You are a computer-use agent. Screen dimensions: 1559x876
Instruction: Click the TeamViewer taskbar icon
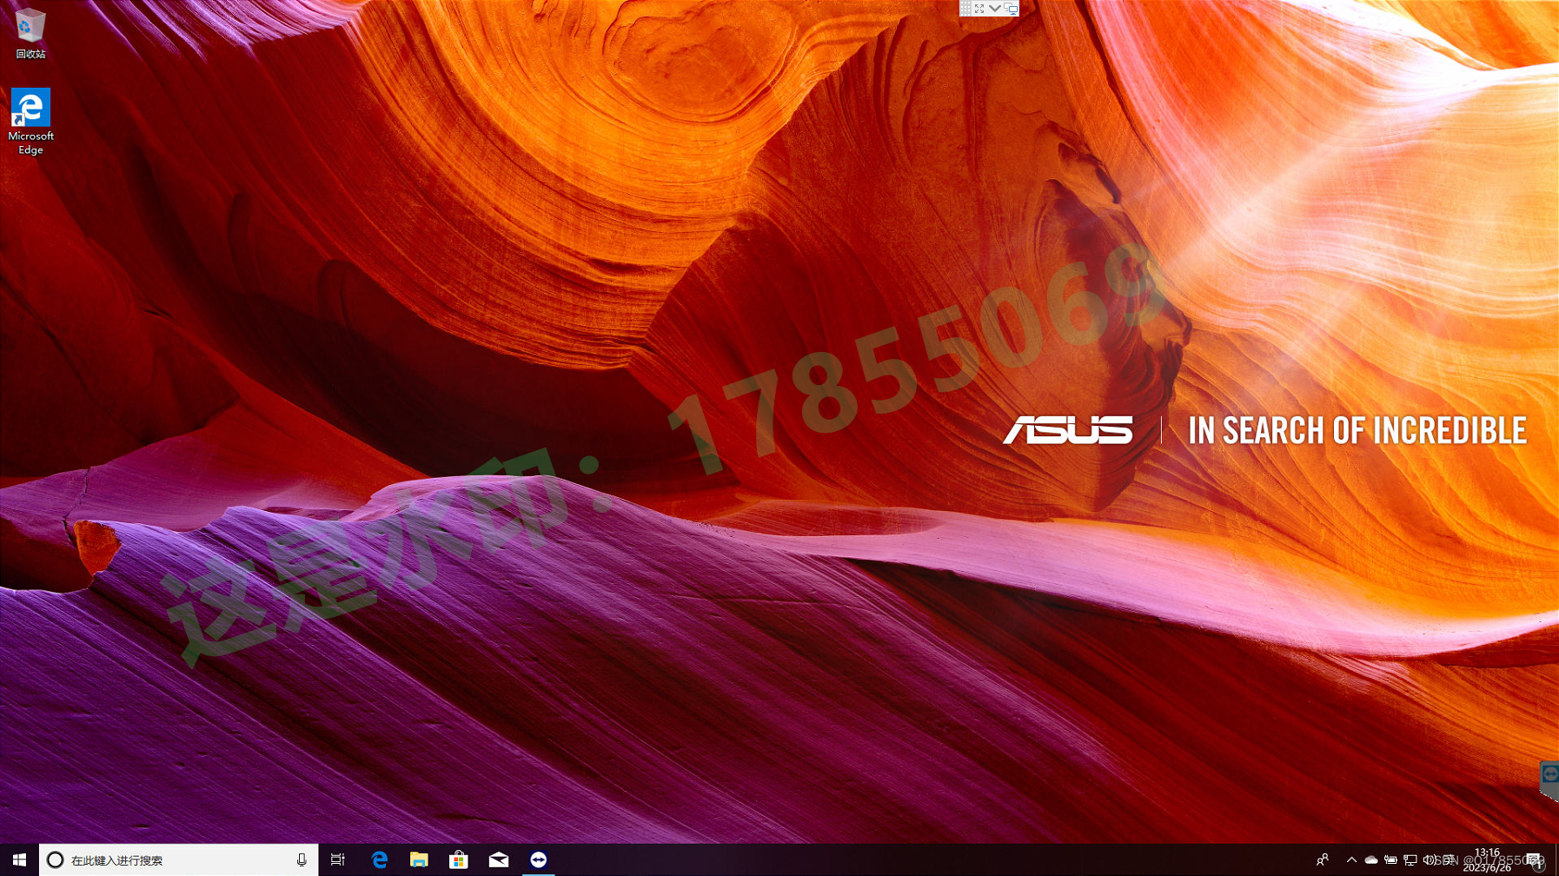click(539, 859)
